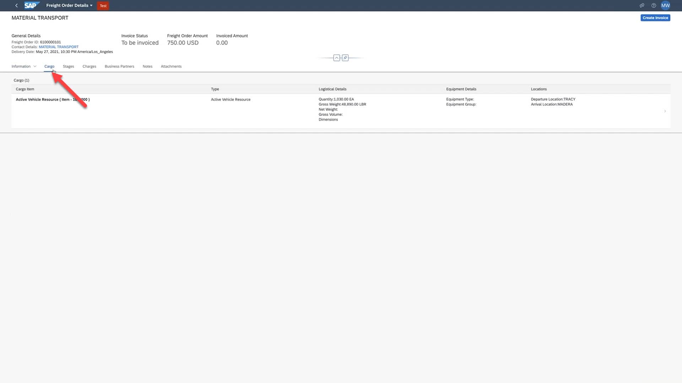
Task: Click the 750.00 USD freight order amount
Action: coord(183,43)
